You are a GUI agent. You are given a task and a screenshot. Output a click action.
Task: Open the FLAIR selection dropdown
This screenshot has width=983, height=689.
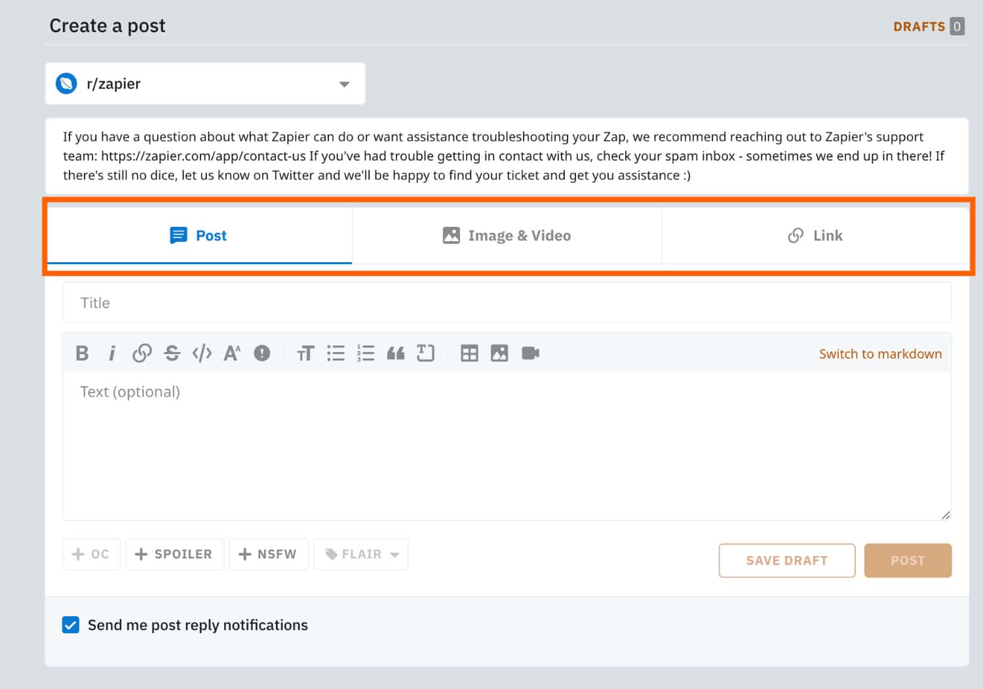[x=360, y=554]
